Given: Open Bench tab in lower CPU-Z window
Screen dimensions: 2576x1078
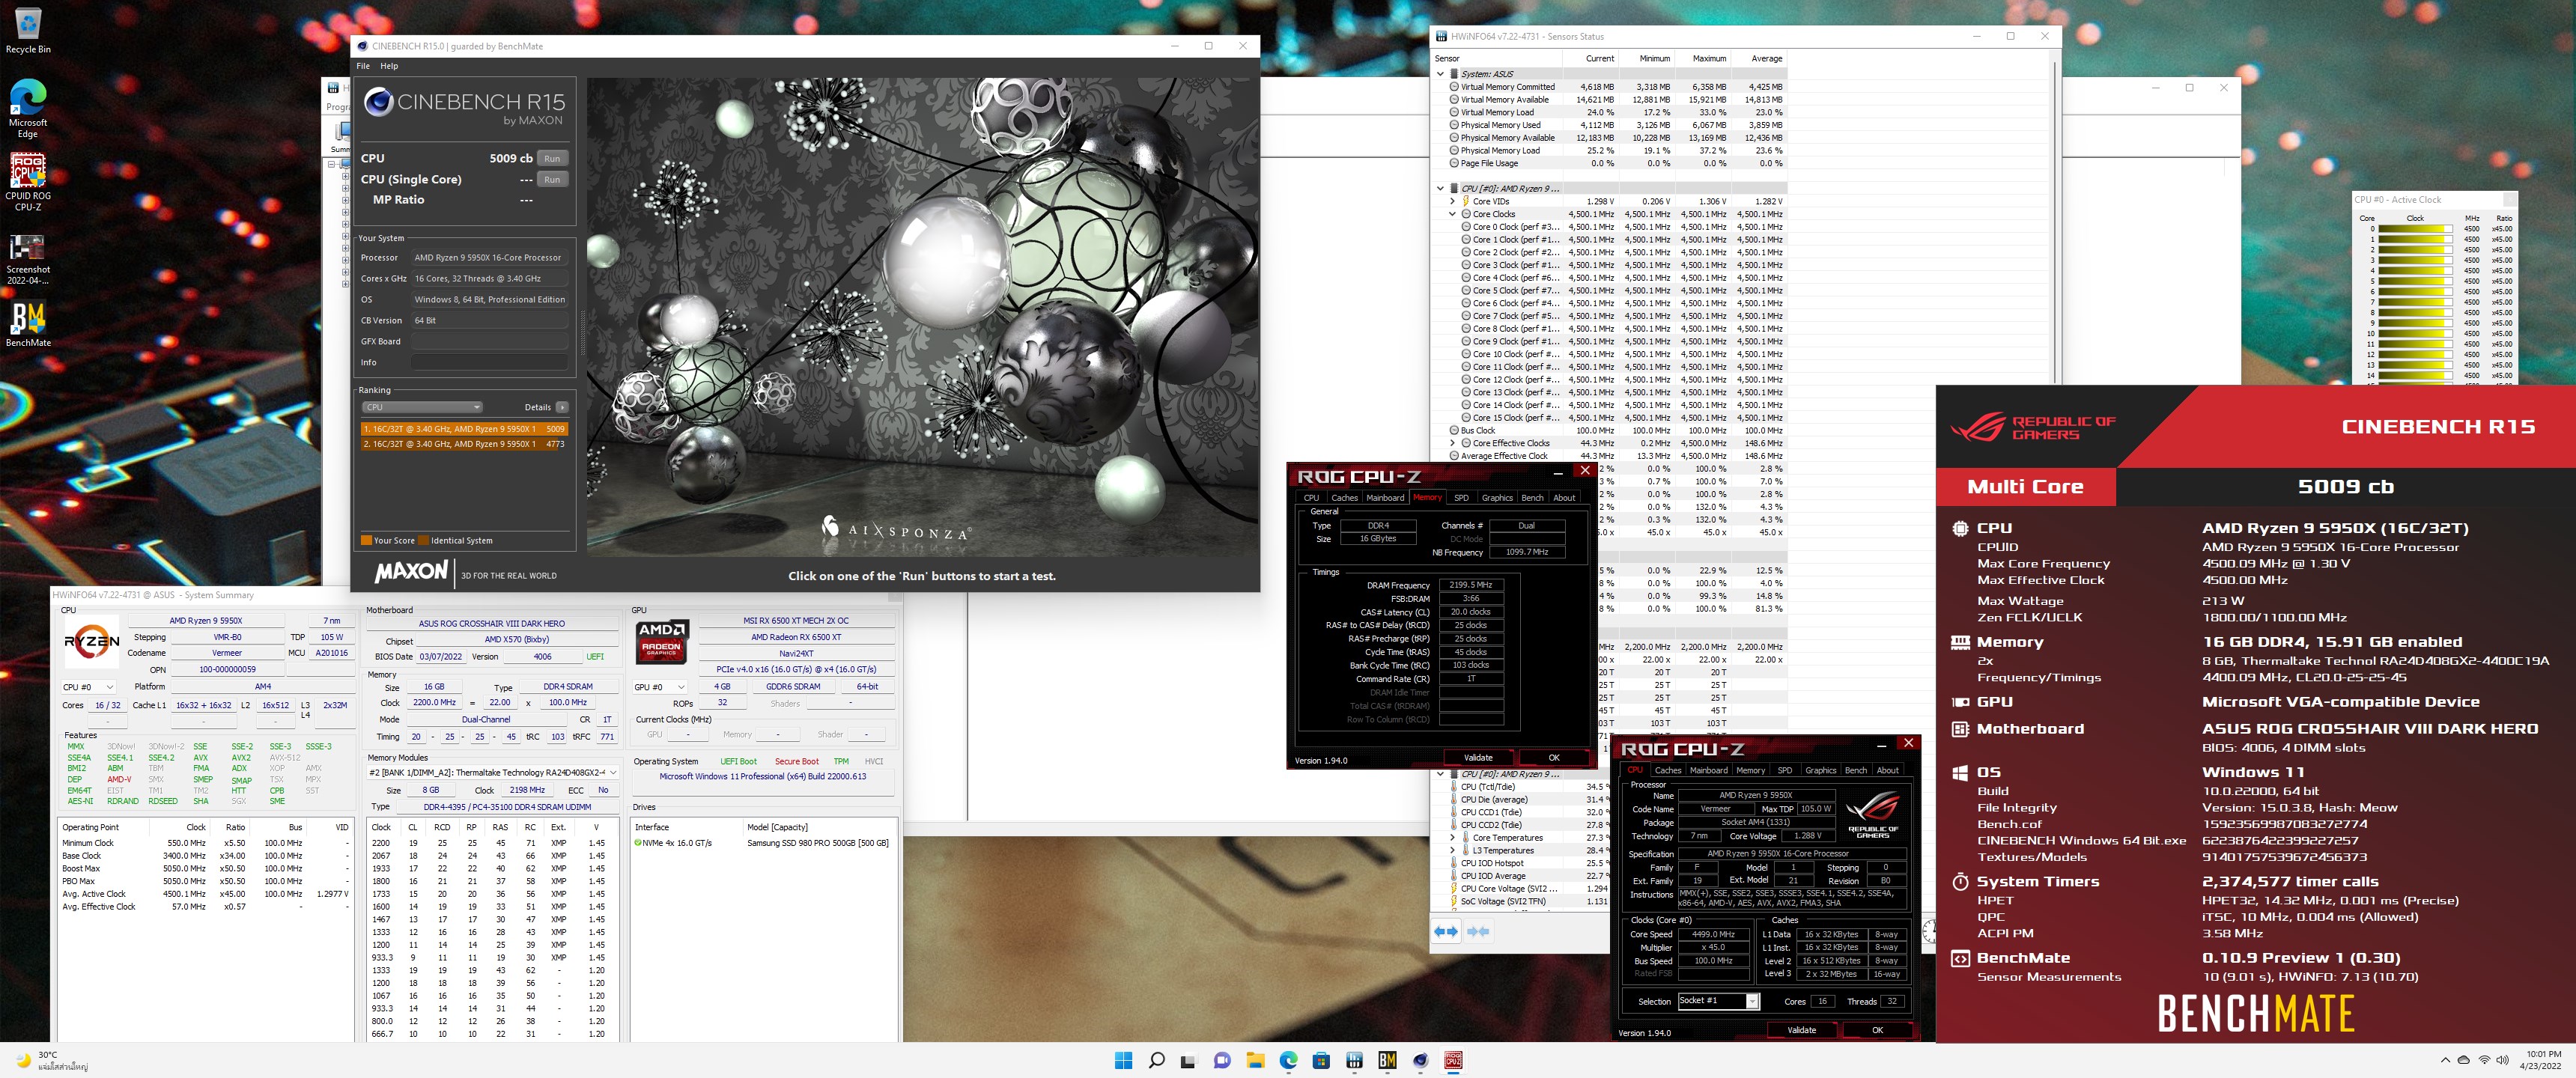Looking at the screenshot, I should [1855, 770].
